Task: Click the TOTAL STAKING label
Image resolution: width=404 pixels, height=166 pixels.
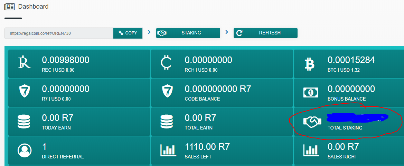Action: click(x=345, y=128)
